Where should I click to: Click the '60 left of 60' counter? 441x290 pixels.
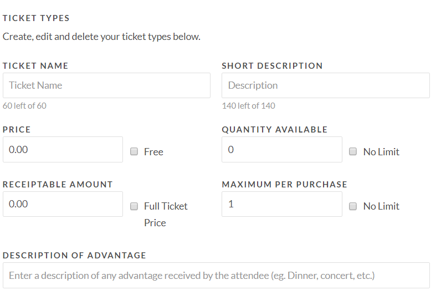point(24,106)
